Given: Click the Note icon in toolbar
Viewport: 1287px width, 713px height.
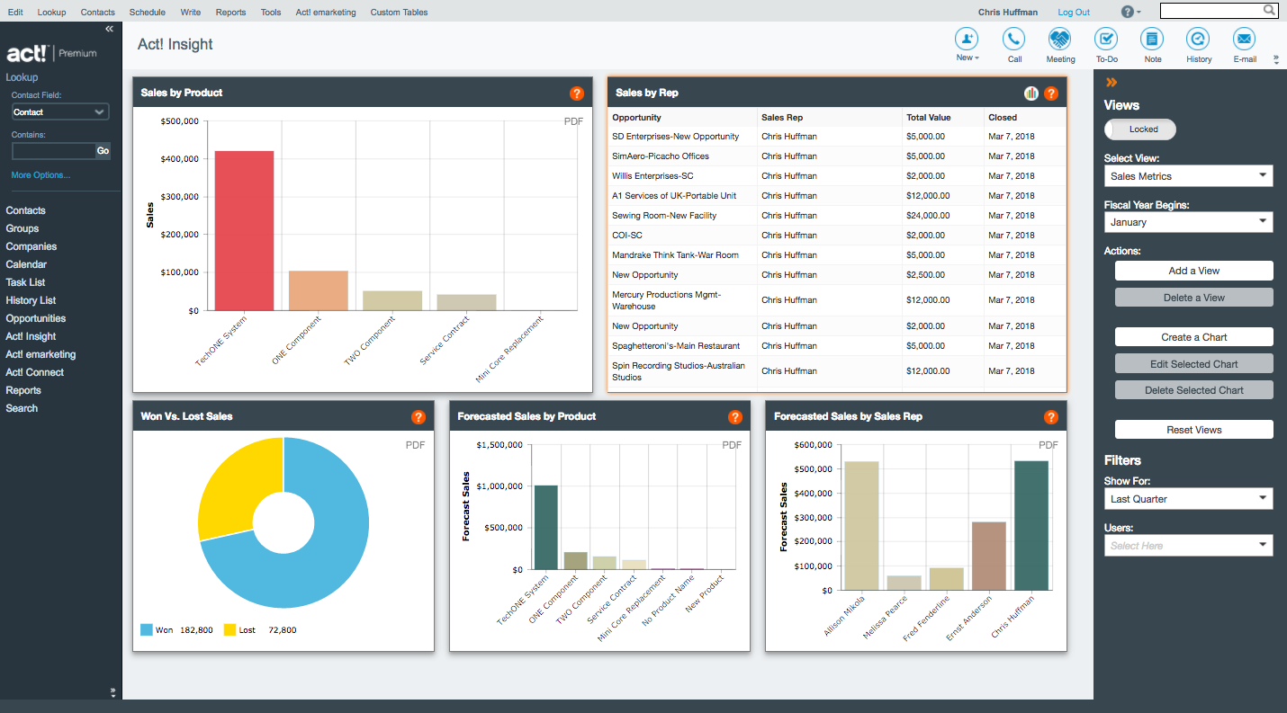Looking at the screenshot, I should (x=1152, y=39).
